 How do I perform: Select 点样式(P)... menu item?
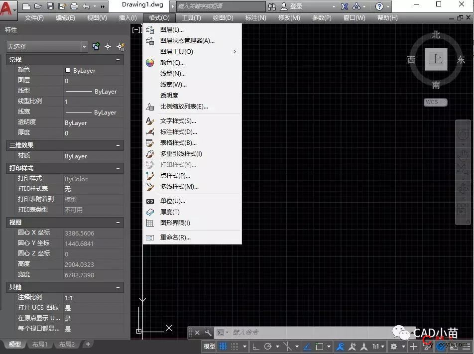click(192, 176)
